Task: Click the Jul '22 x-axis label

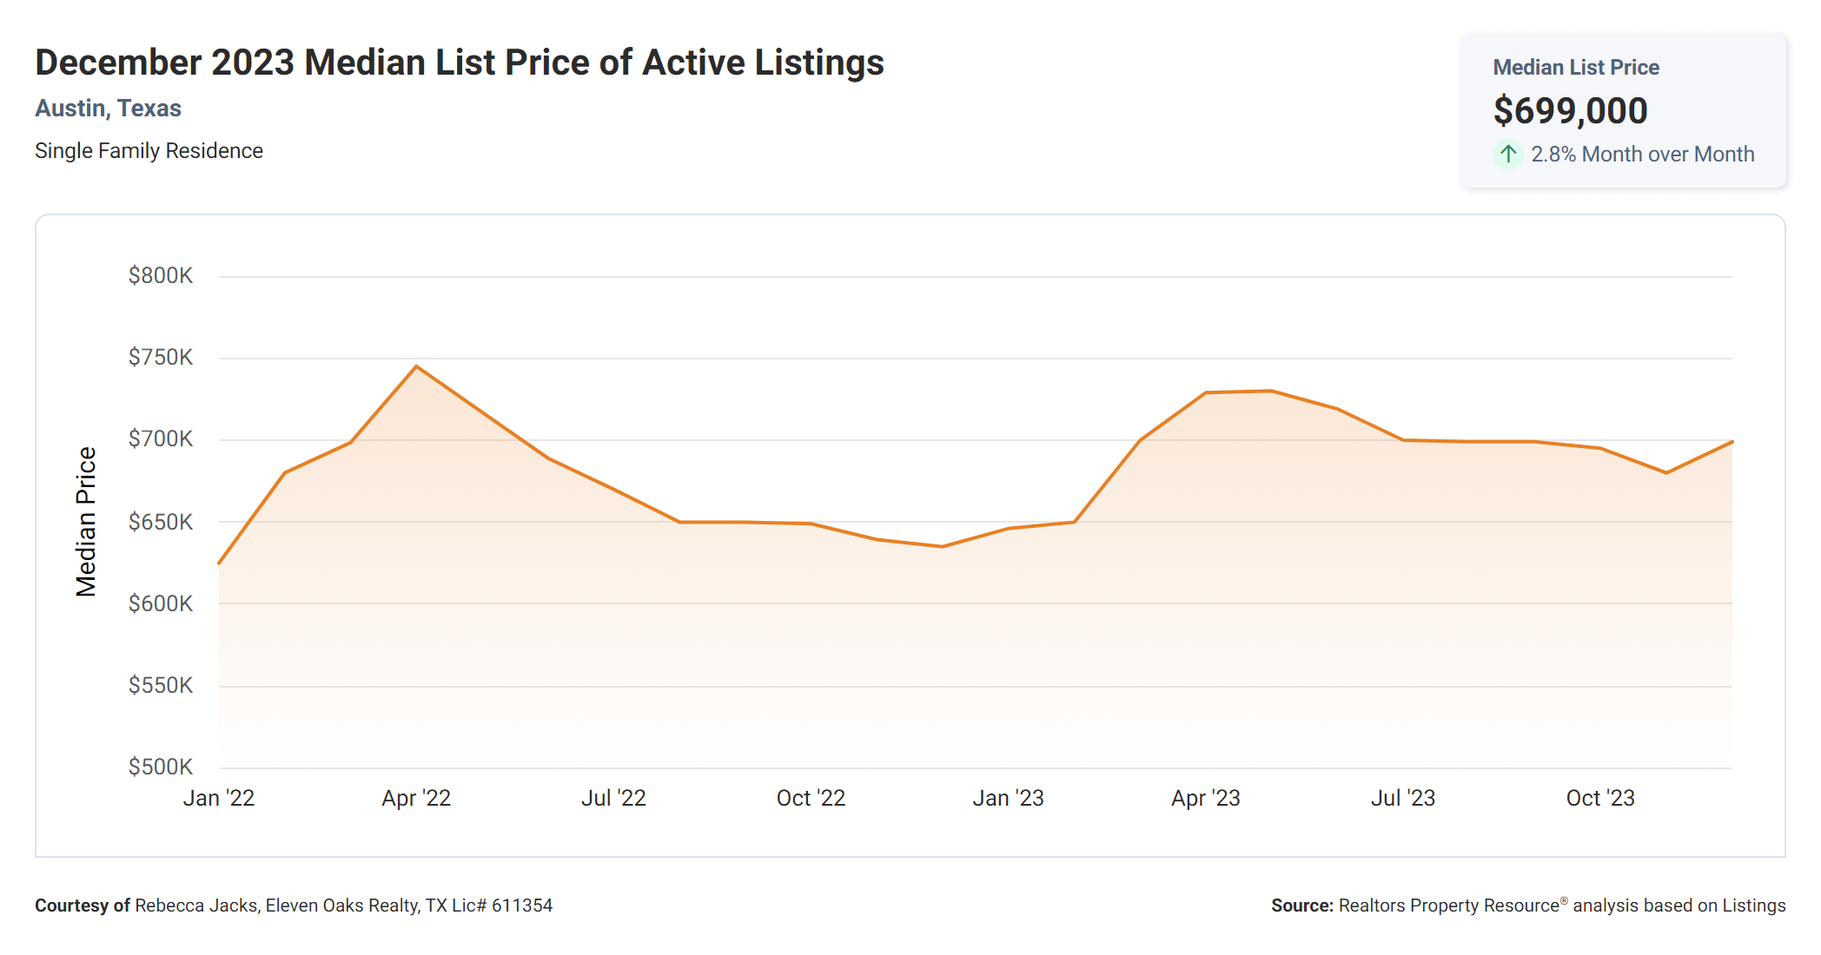Action: tap(613, 798)
